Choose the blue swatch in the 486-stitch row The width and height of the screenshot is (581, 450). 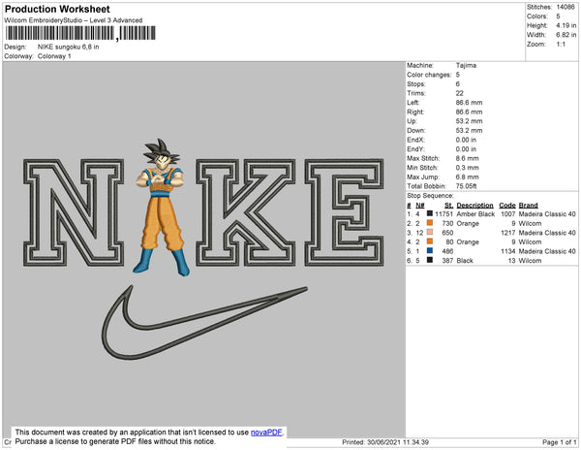[430, 250]
